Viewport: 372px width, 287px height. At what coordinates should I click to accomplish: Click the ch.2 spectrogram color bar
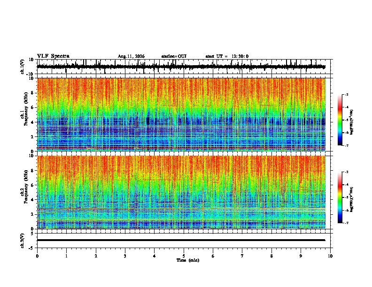[x=340, y=197]
